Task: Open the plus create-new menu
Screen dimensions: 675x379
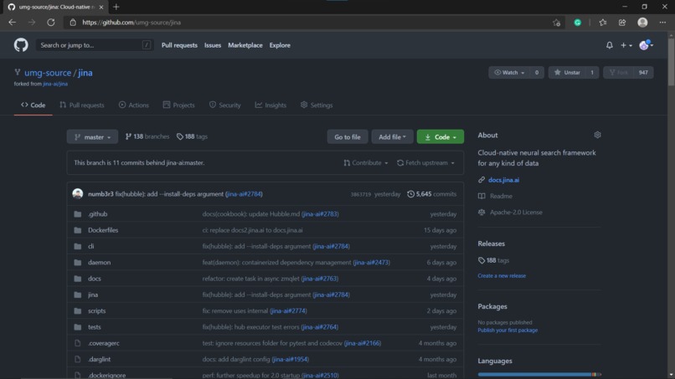Action: [x=626, y=44]
